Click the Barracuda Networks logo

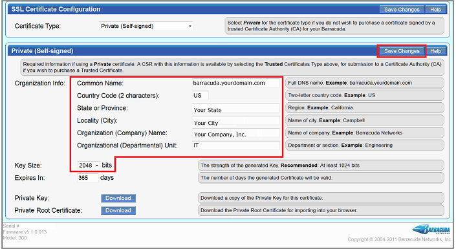tap(431, 229)
